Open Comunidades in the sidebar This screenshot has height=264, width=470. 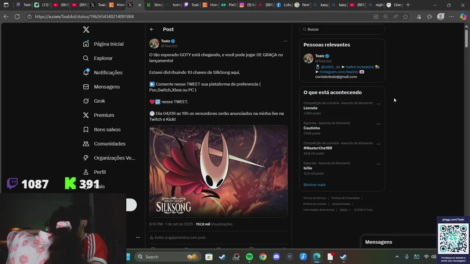coord(104,144)
